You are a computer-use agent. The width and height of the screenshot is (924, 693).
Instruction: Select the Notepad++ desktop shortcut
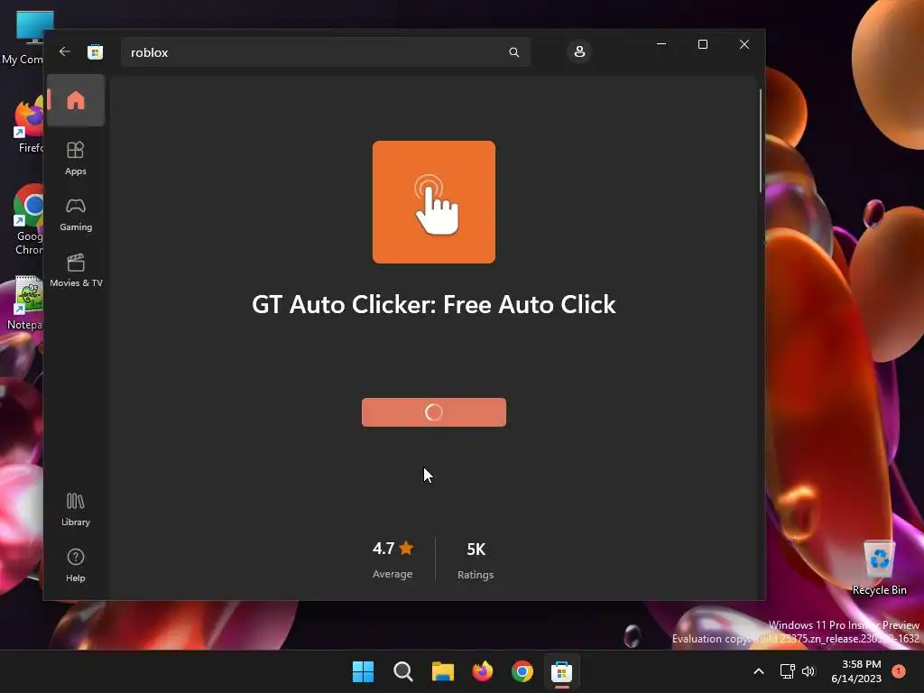click(x=24, y=303)
